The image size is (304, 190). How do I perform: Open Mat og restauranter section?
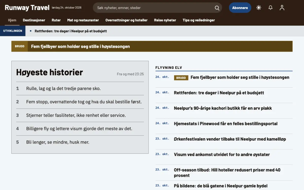coord(83,20)
